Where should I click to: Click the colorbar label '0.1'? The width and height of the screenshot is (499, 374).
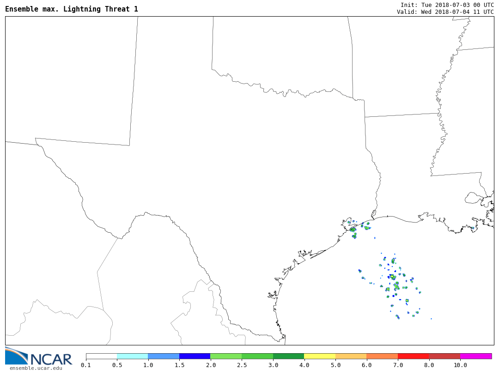click(x=86, y=365)
